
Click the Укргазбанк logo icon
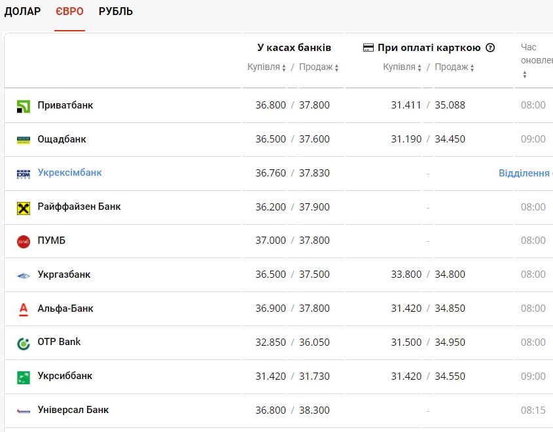[24, 276]
